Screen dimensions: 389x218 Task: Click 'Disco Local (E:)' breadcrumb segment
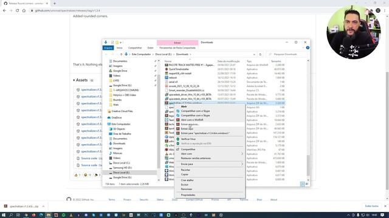[164, 54]
